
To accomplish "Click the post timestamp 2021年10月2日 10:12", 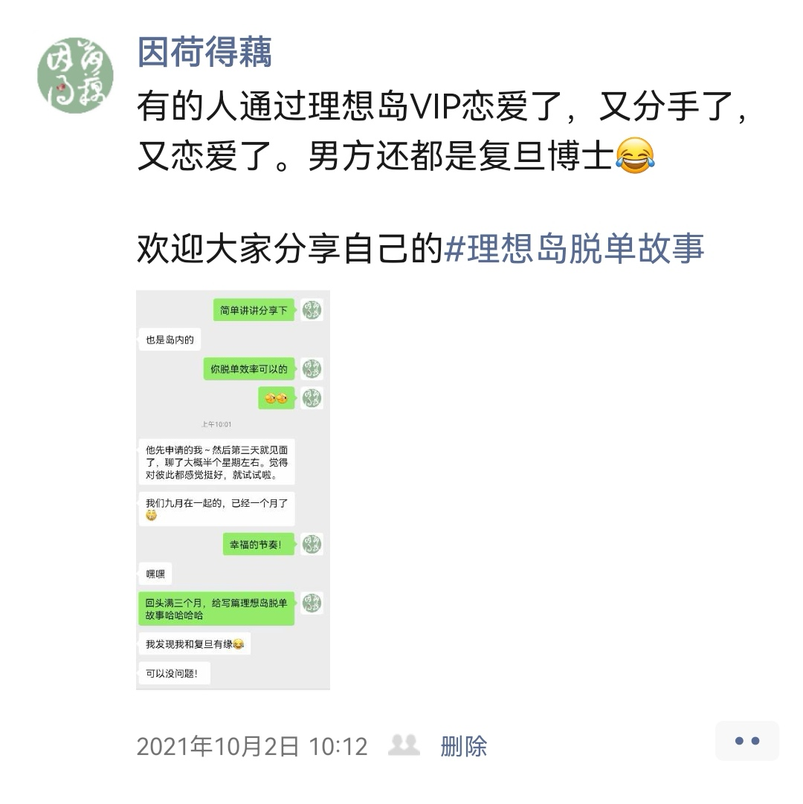I will pyautogui.click(x=252, y=747).
